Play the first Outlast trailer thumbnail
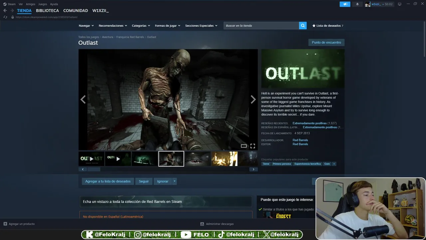The image size is (426, 240). pos(91,159)
